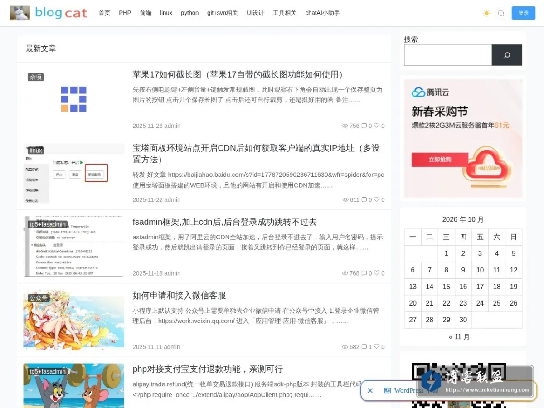Screen dimensions: 544x408
Task: Click the 公众号 category tag
Action: (x=39, y=298)
